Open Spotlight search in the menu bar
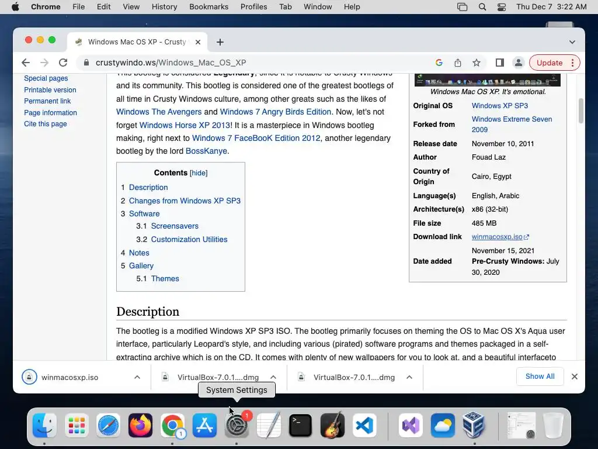The image size is (598, 449). click(x=482, y=7)
